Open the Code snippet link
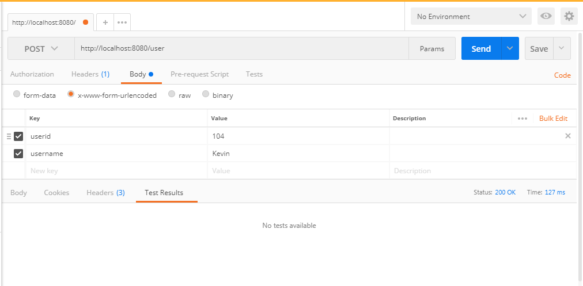583x286 pixels. 562,75
